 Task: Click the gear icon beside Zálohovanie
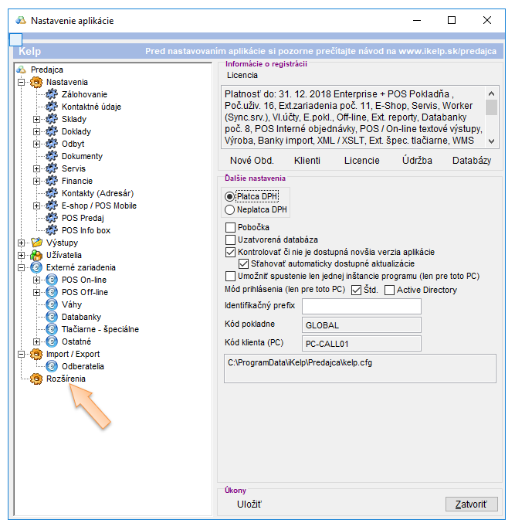[x=52, y=94]
